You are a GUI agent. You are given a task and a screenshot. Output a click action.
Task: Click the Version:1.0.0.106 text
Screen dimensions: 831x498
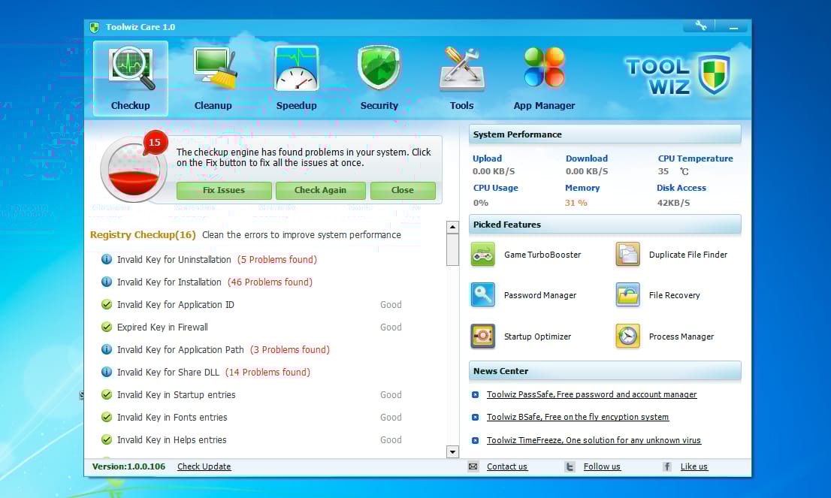pyautogui.click(x=128, y=466)
